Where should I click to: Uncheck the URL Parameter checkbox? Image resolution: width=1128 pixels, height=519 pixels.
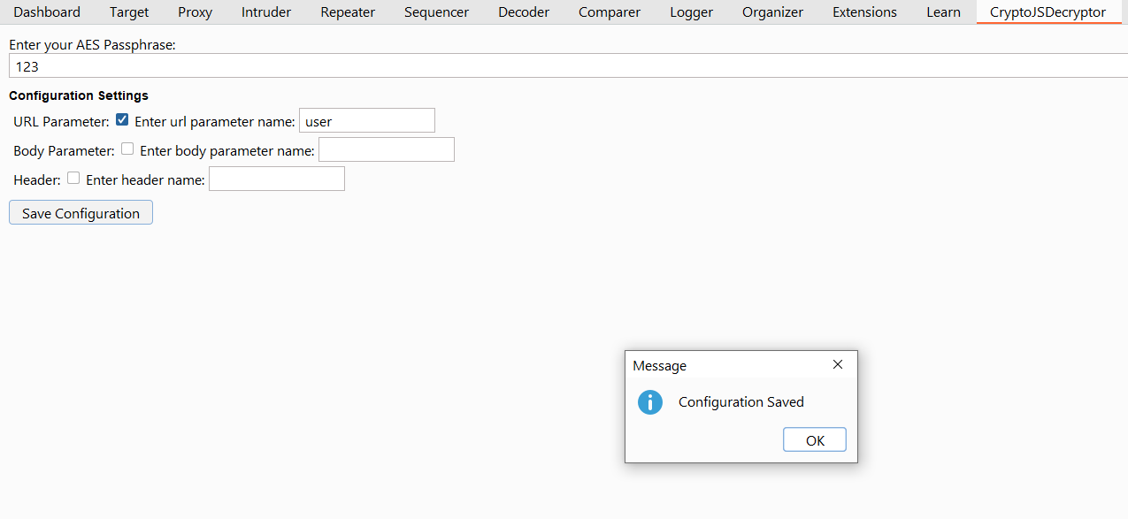pyautogui.click(x=122, y=120)
